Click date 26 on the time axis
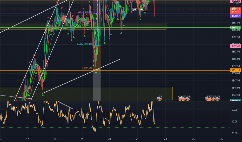Screen dimensions: 242x142 pos(222,139)
